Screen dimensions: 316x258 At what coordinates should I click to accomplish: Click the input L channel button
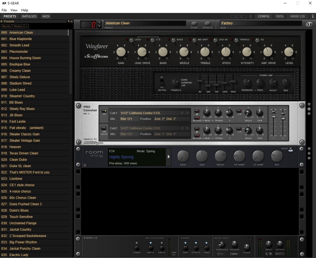click(267, 254)
